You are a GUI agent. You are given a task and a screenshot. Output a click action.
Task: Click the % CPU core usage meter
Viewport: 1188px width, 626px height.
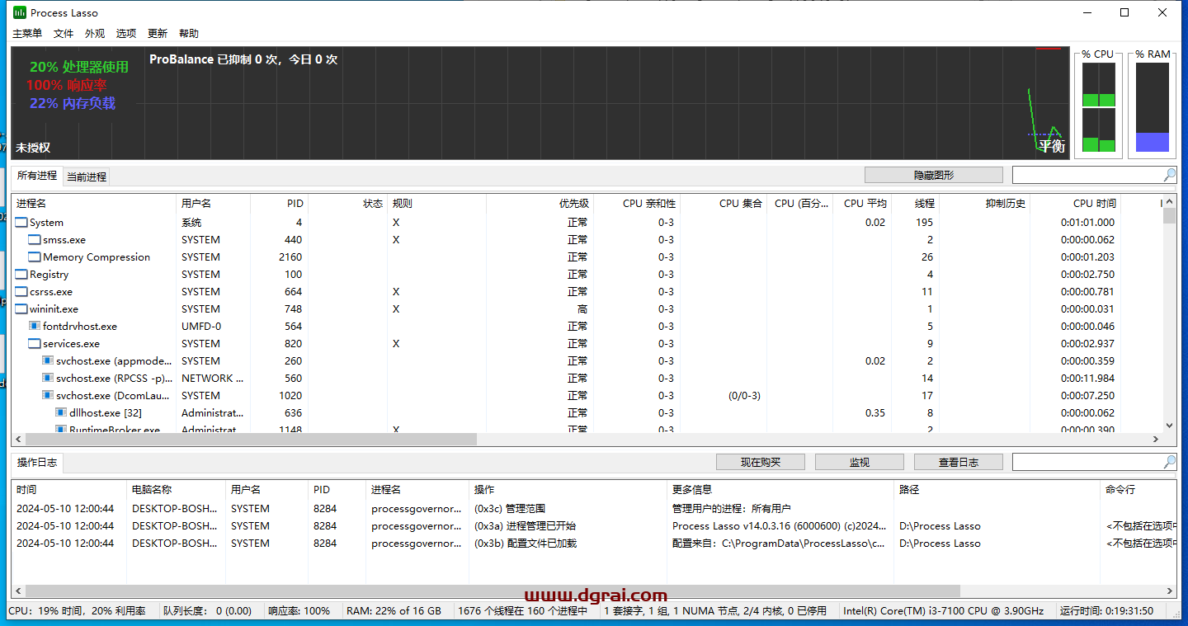click(x=1098, y=108)
